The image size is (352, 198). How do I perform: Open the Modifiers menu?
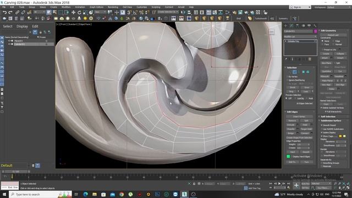point(66,7)
